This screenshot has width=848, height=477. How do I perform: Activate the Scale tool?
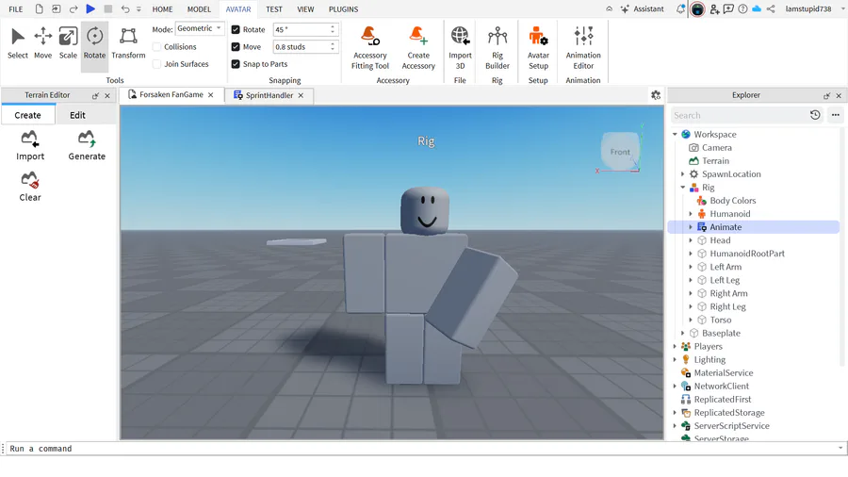tap(68, 43)
